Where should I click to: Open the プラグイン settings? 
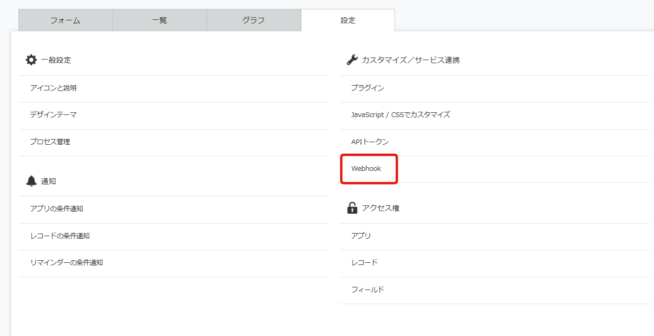pyautogui.click(x=368, y=88)
